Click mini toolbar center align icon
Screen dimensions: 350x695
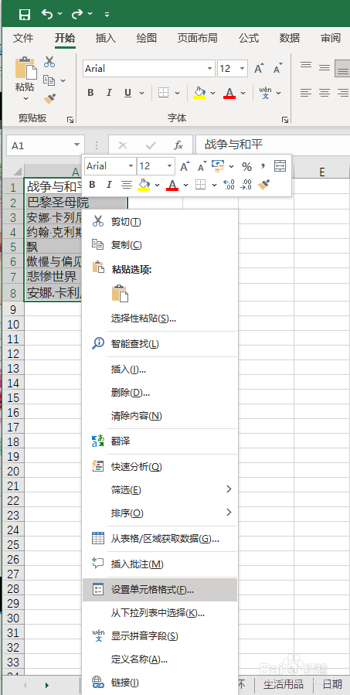pos(127,185)
